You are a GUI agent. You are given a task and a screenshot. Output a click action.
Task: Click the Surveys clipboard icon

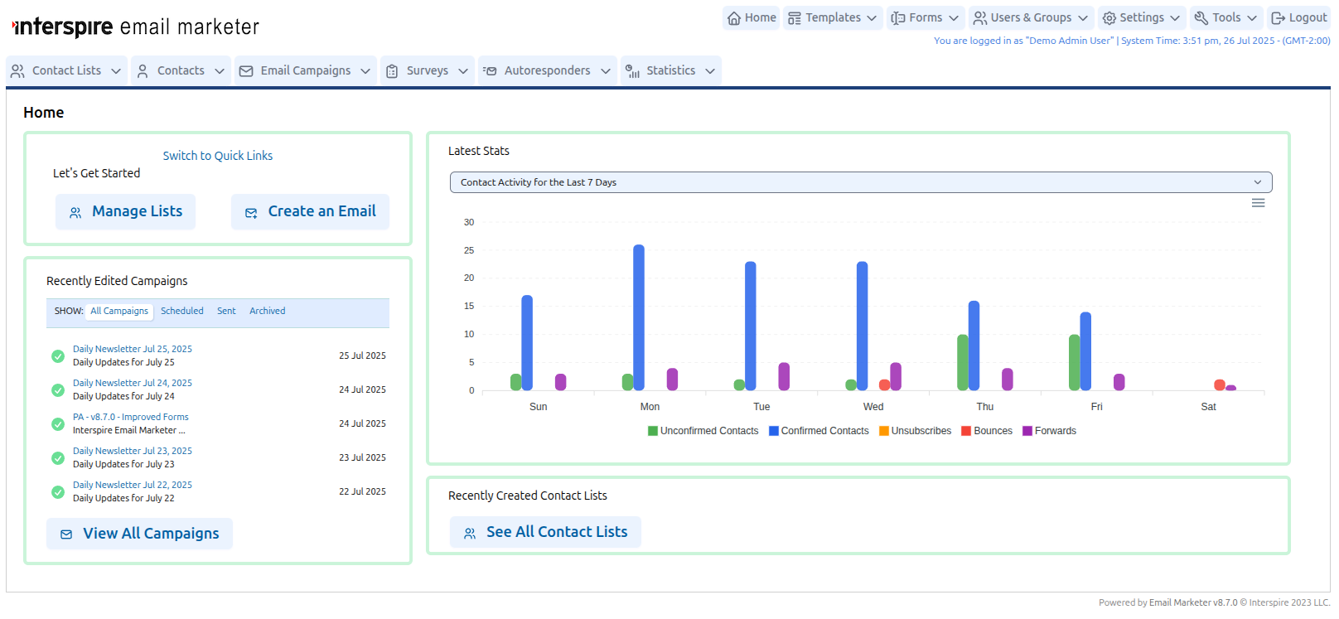click(x=393, y=71)
